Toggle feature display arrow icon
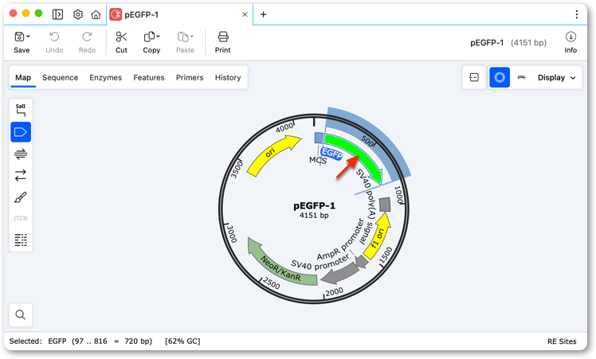The image size is (596, 359). tap(21, 132)
